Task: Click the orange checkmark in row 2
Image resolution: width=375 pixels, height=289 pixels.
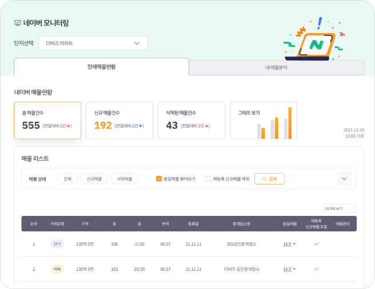Action: coord(317,269)
